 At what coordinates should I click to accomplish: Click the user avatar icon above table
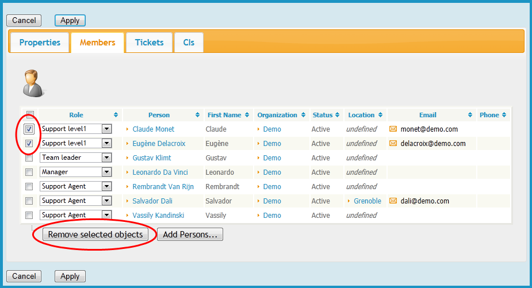pos(33,83)
